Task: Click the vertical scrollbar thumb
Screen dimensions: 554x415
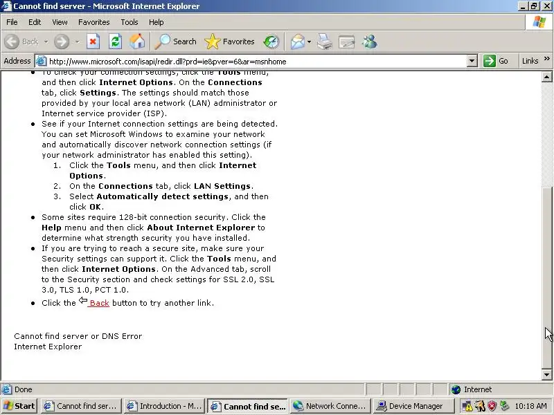Action: point(546,277)
